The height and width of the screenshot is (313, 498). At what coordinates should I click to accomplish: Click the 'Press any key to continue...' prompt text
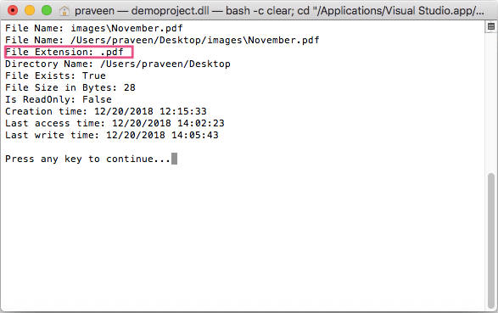88,159
